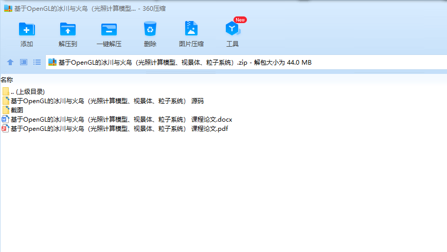Click the 解压到 (Extract to) icon
Screen dimensions: 447x252
point(68,29)
